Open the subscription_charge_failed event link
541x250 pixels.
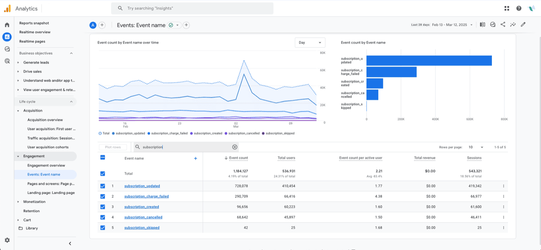[x=146, y=196]
